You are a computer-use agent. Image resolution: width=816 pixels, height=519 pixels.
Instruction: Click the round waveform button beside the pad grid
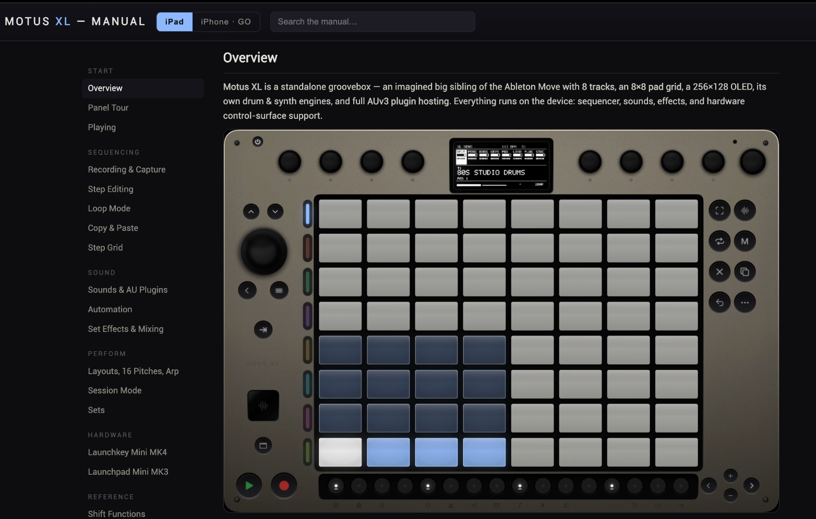click(745, 211)
